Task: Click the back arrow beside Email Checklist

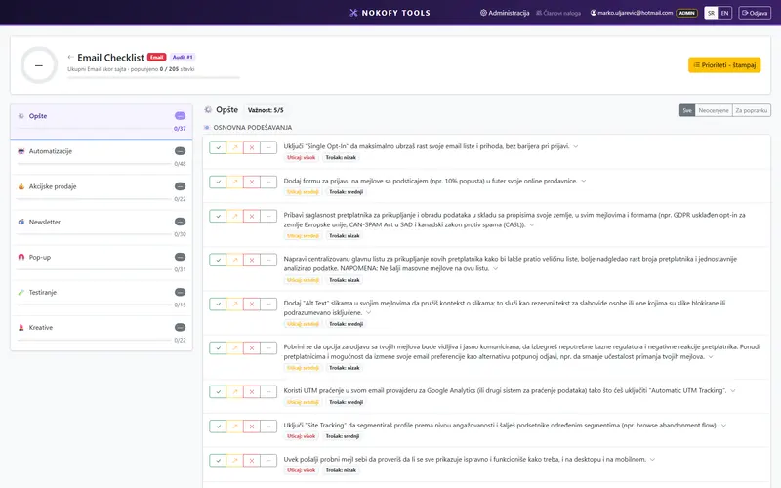Action: [70, 57]
